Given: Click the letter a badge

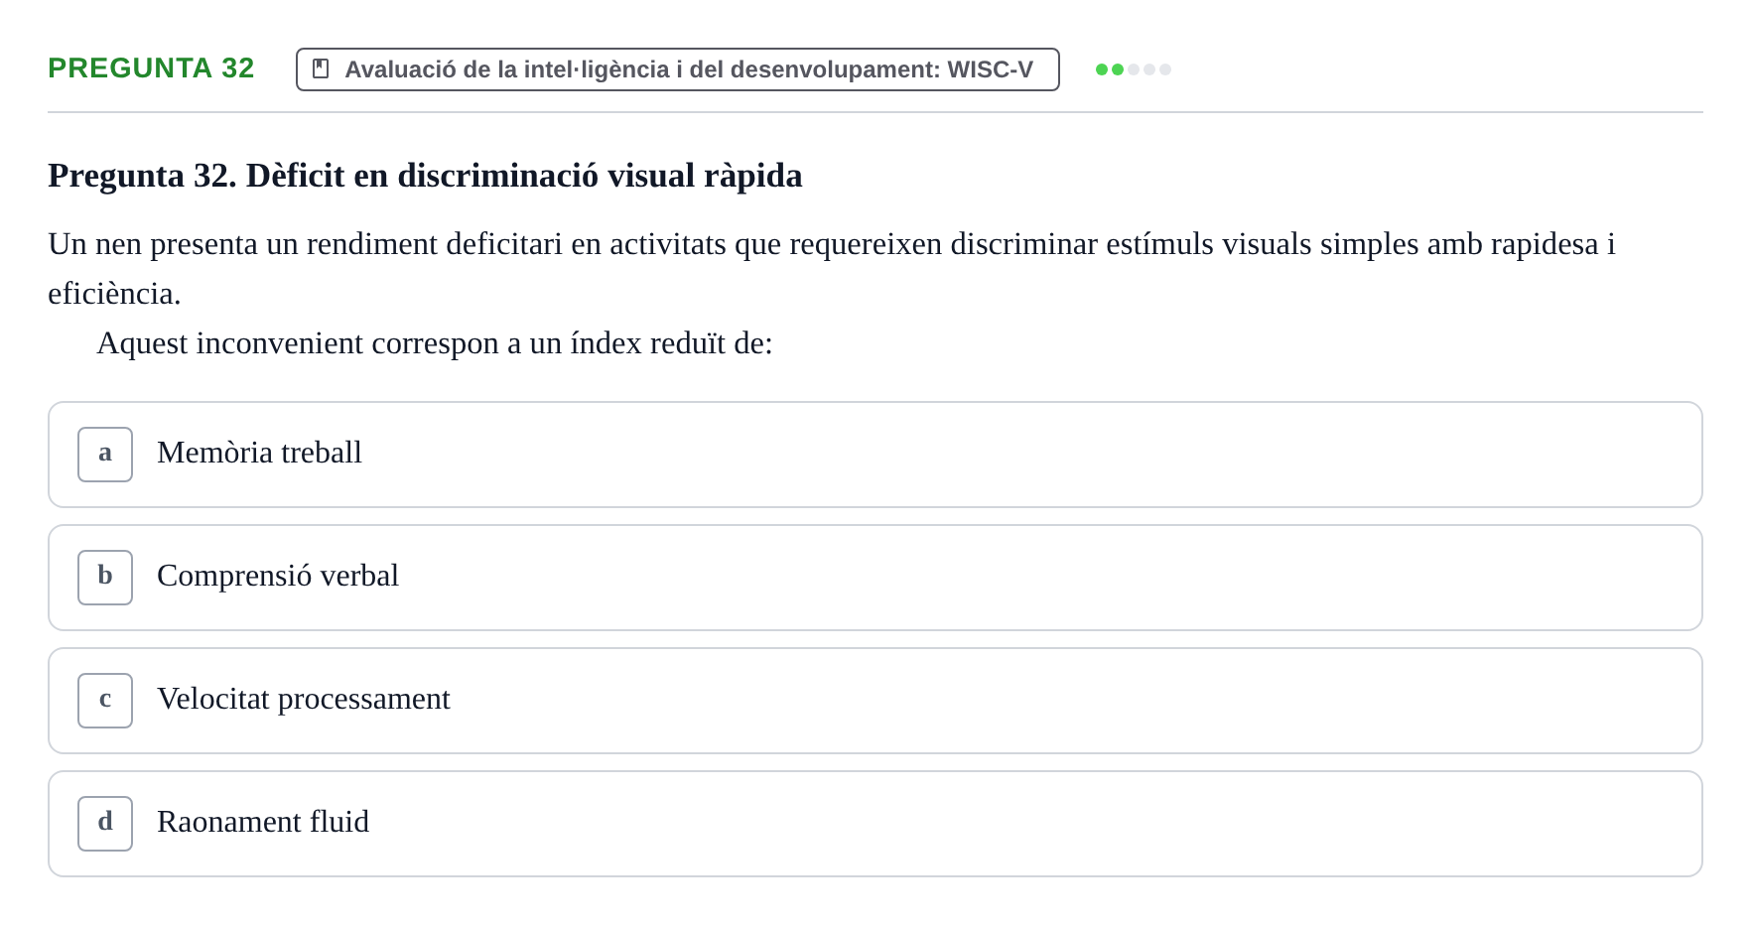Looking at the screenshot, I should (105, 455).
